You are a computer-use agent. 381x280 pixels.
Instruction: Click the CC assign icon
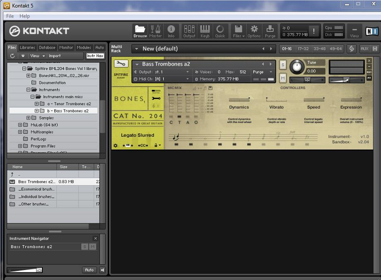point(143,145)
